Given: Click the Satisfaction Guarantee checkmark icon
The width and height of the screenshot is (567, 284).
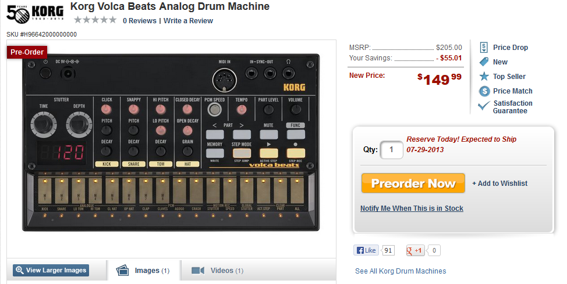Looking at the screenshot, I should click(x=484, y=106).
